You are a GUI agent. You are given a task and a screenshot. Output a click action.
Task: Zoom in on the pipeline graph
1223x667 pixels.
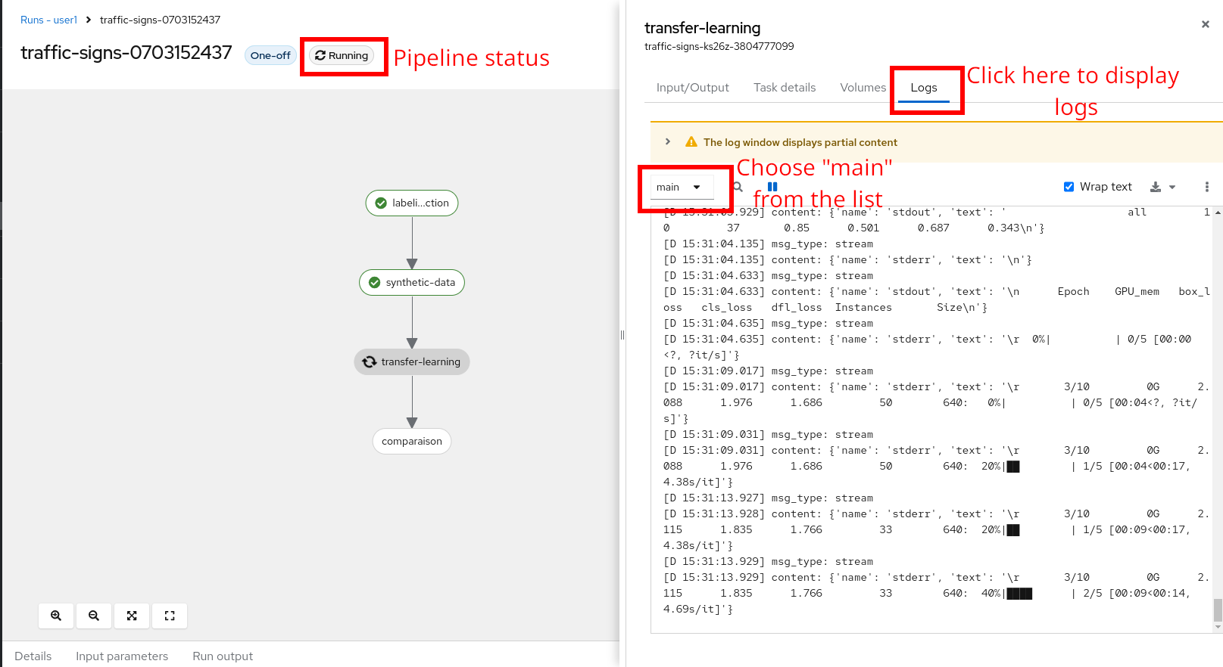point(56,616)
